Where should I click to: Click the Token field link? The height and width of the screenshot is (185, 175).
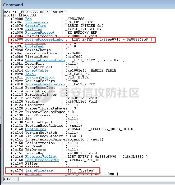tap(30, 74)
